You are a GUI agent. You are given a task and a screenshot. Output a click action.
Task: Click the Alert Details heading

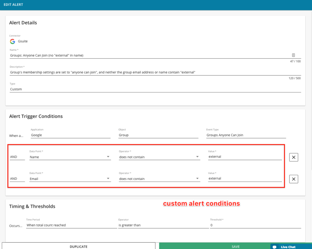(23, 23)
